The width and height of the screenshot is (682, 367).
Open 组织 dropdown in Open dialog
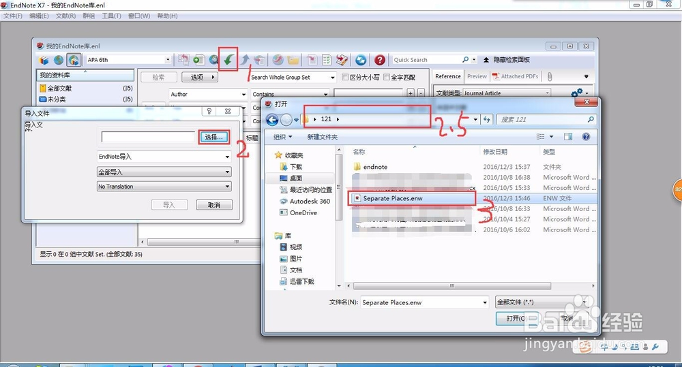(283, 137)
